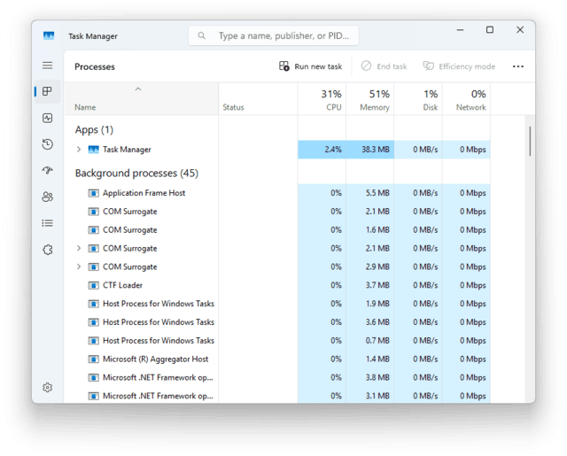Click the 3.7 MB memory value for CTF Loader
Screen dimensions: 567x456
point(370,285)
